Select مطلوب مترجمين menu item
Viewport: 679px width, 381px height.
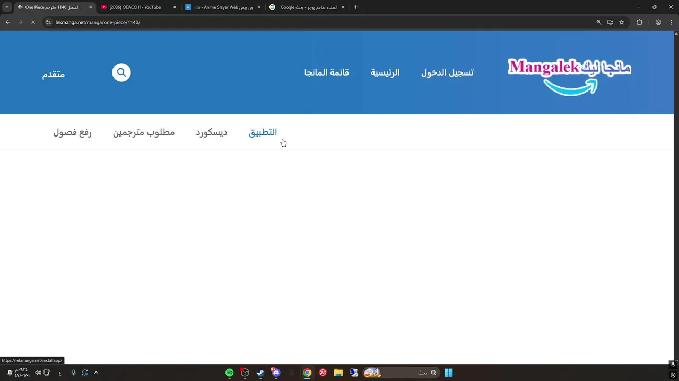(x=144, y=132)
